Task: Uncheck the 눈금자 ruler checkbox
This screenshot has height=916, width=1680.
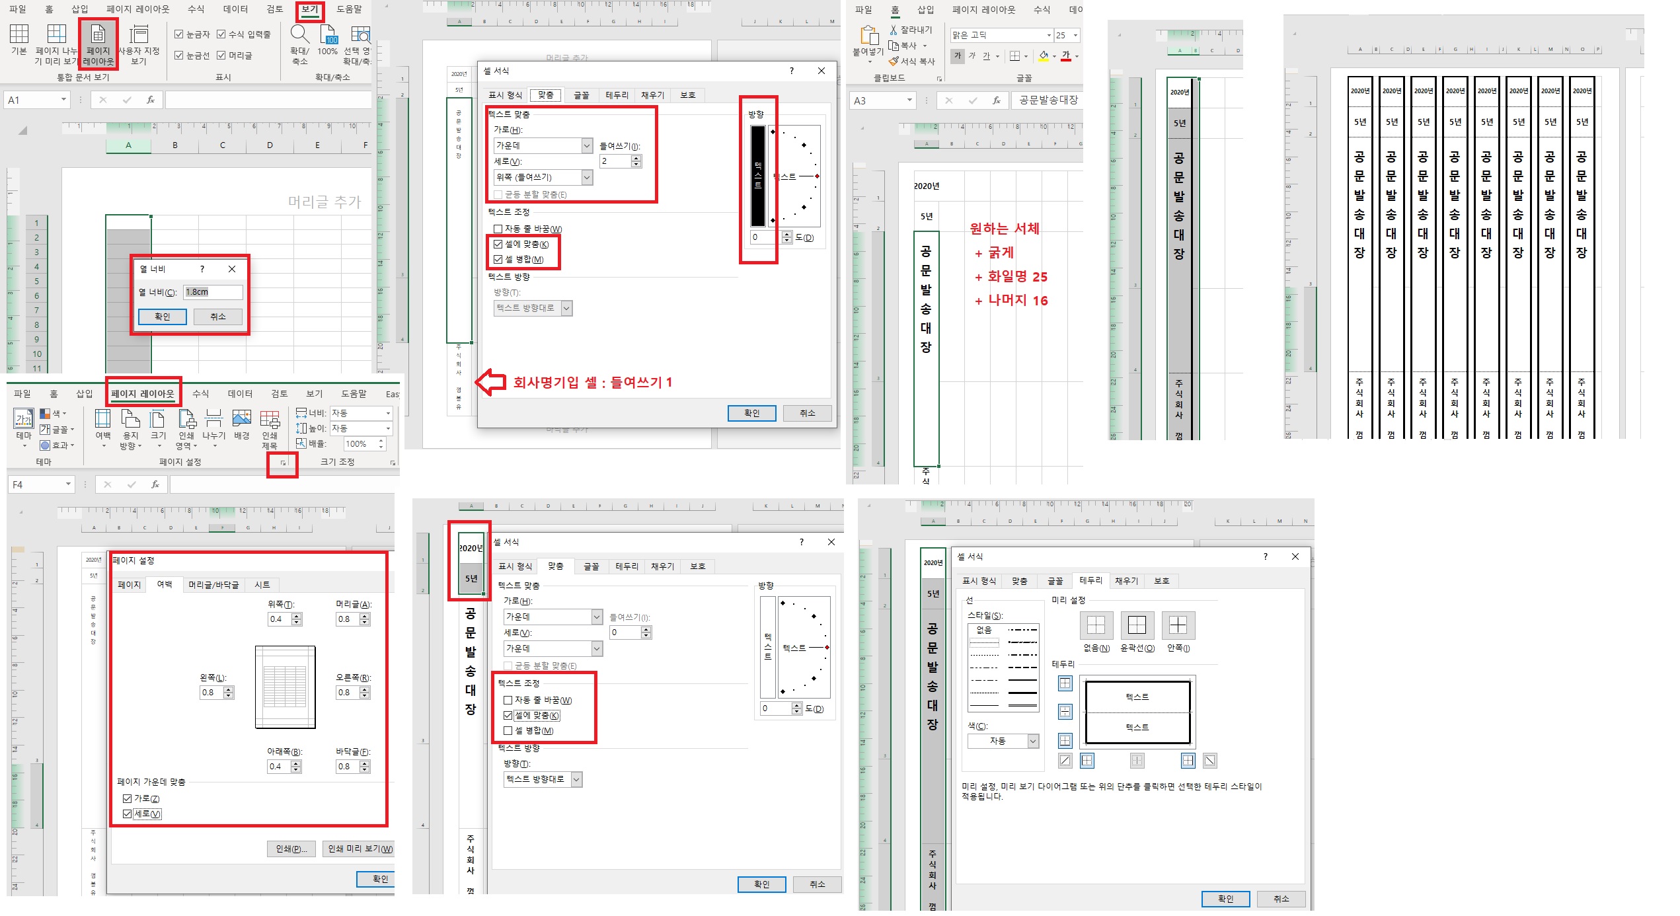Action: pyautogui.click(x=179, y=34)
